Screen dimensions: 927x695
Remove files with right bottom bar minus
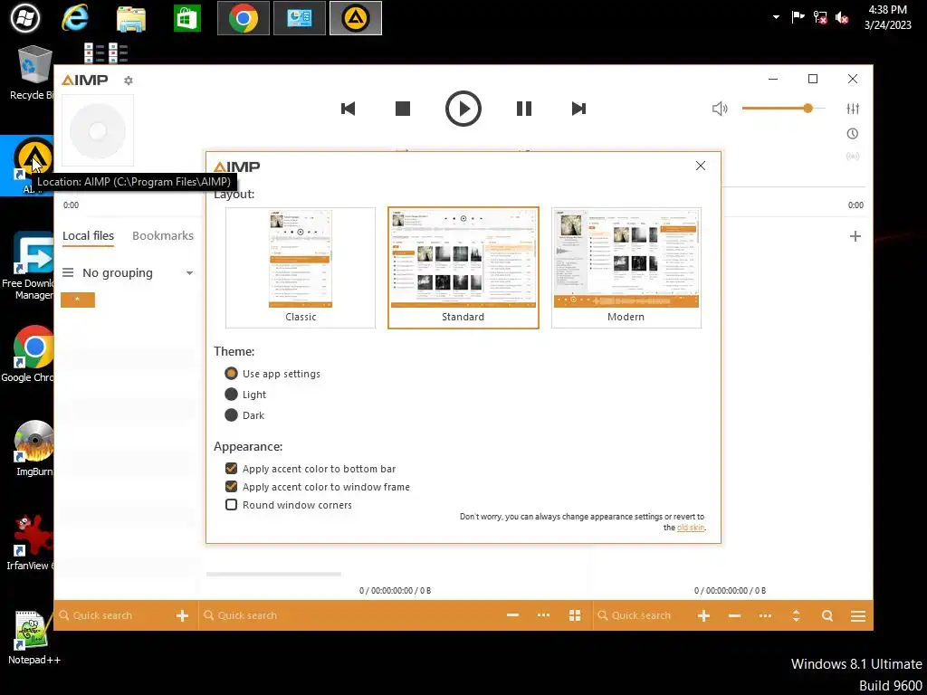click(x=734, y=615)
